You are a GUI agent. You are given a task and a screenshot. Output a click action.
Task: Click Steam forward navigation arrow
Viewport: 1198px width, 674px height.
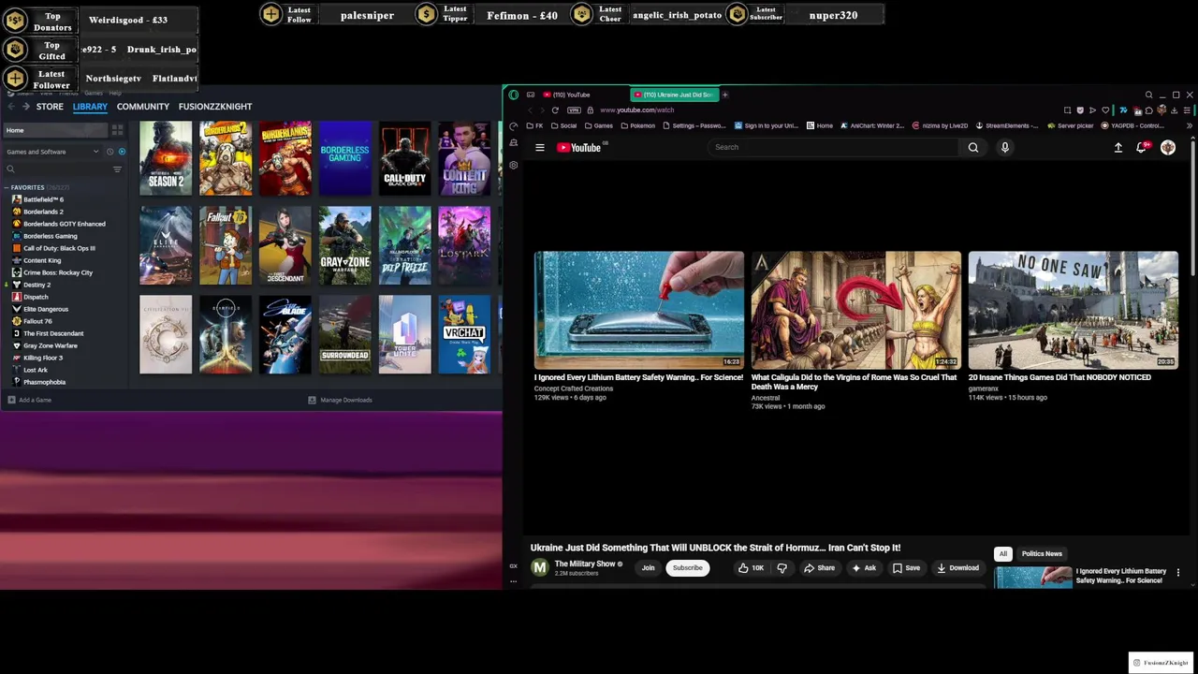tap(24, 107)
